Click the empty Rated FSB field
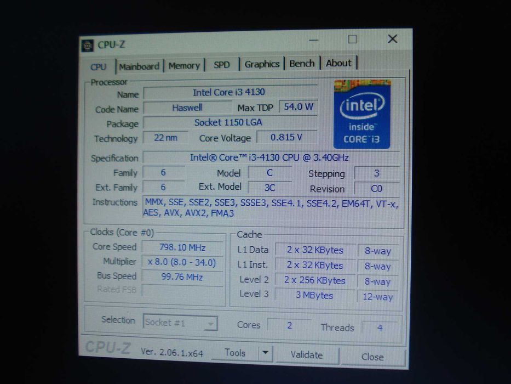The height and width of the screenshot is (384, 511). tap(182, 290)
